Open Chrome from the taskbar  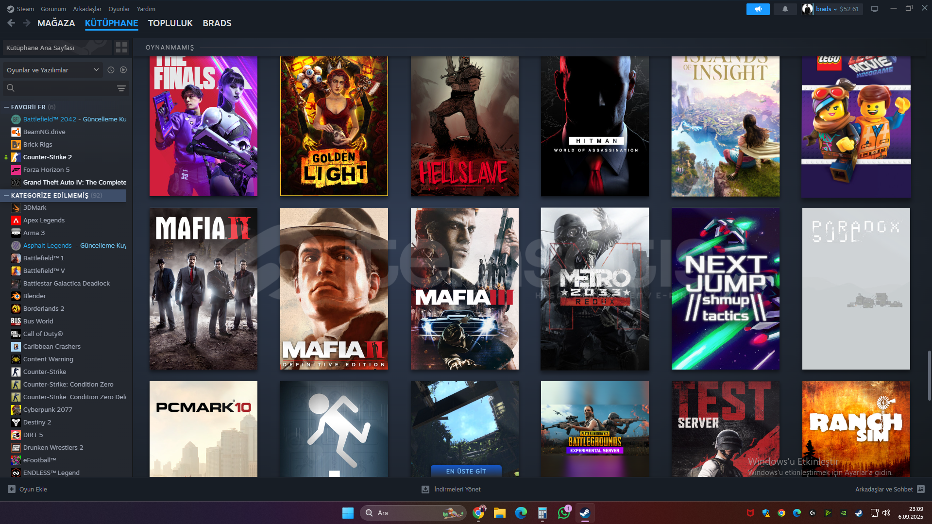coord(479,513)
